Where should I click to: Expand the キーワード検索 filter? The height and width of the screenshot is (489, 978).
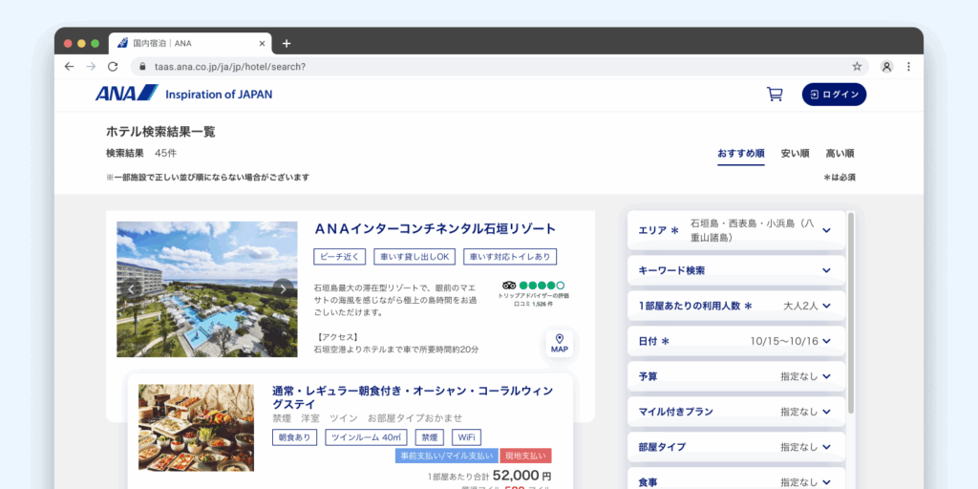736,270
